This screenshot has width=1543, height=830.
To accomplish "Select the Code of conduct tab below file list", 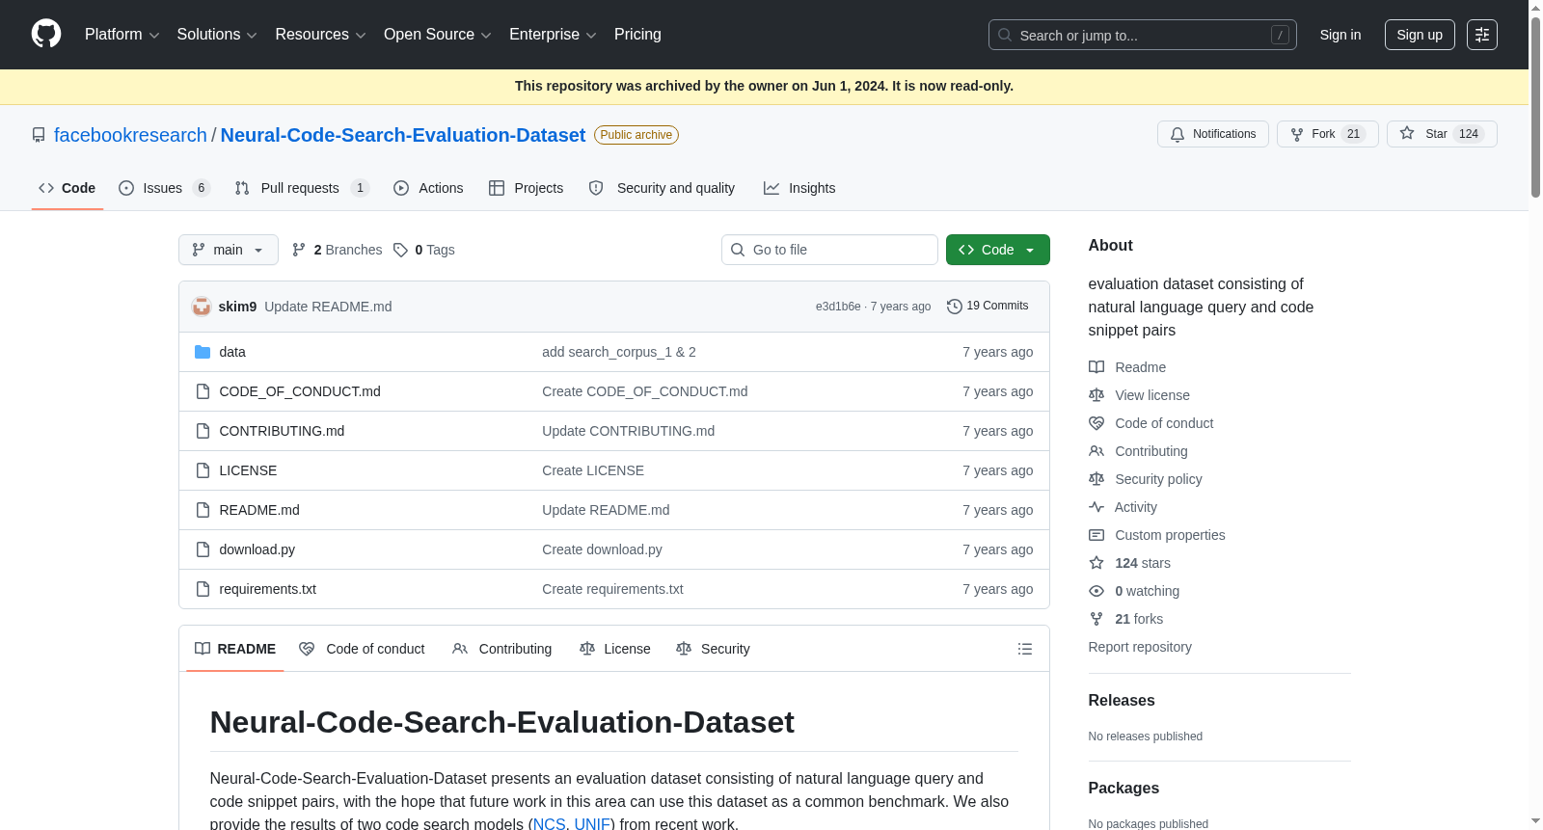I will click(x=362, y=649).
